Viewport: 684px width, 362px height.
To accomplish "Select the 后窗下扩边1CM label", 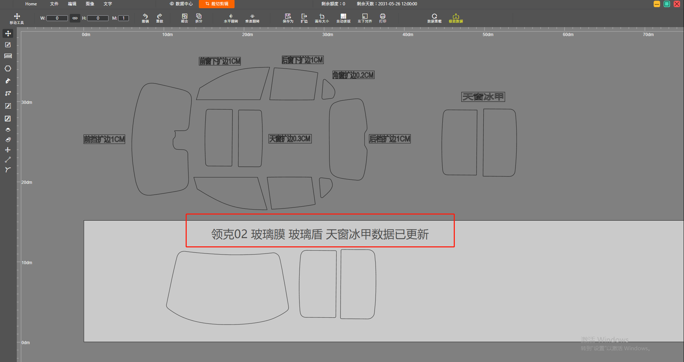I will tap(303, 60).
